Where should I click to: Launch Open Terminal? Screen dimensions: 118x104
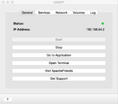pyautogui.click(x=59, y=63)
